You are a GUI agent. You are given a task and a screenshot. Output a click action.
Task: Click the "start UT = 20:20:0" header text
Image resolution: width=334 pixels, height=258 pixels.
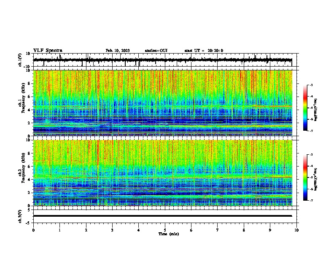pyautogui.click(x=204, y=51)
